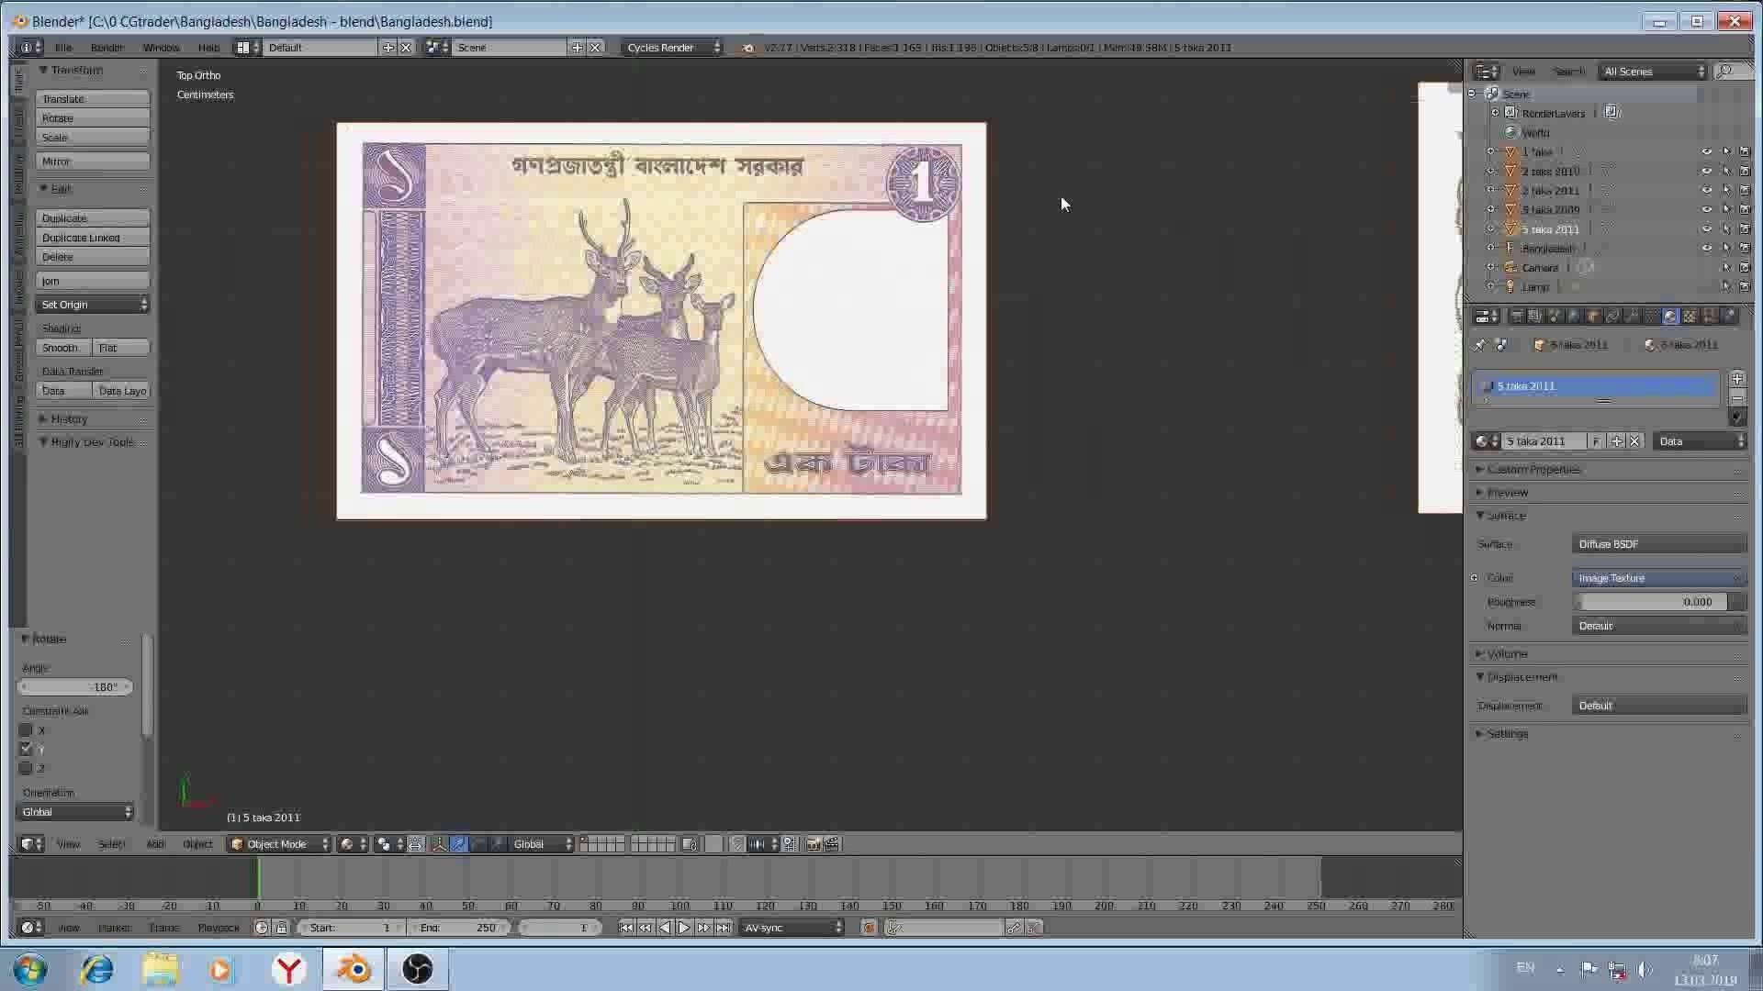Open the 3D View editor type selector
This screenshot has width=1763, height=991.
[31, 844]
